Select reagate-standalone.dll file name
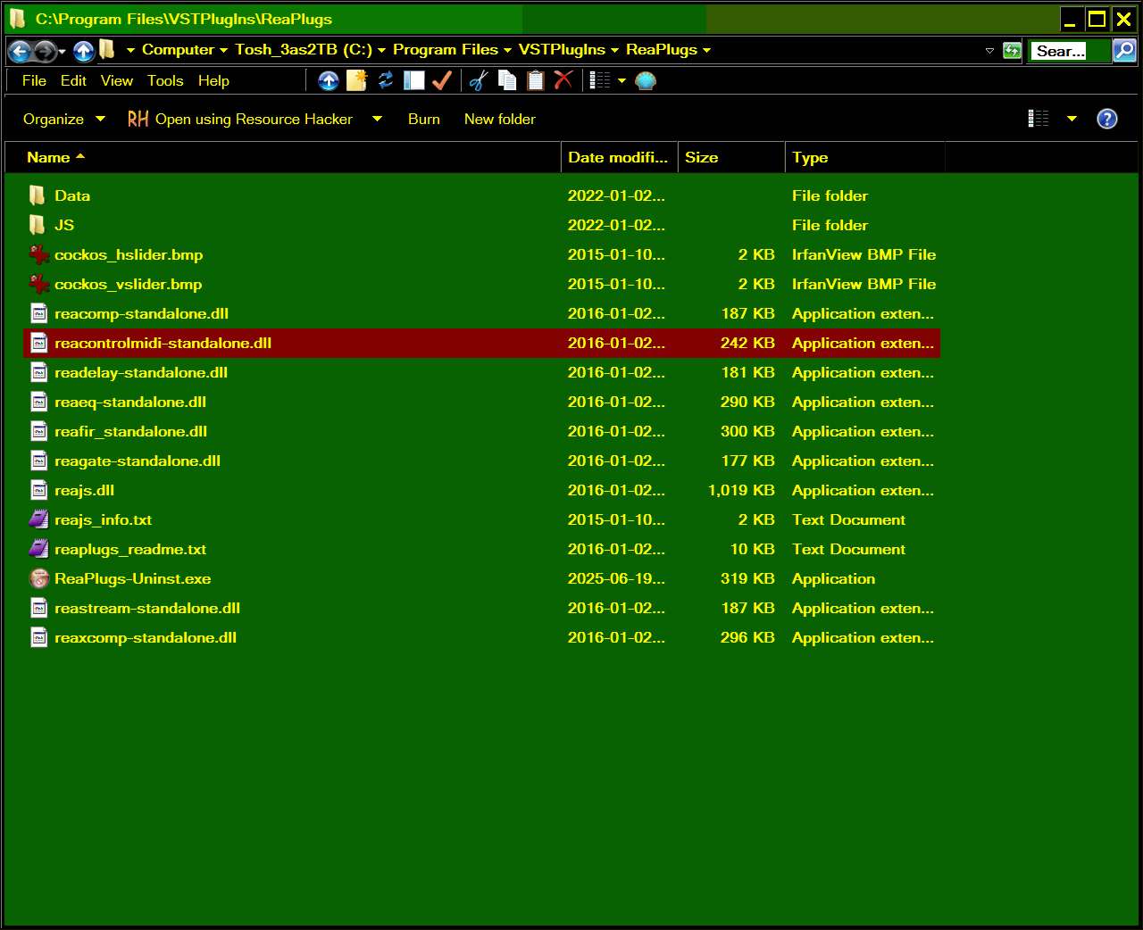 137,461
